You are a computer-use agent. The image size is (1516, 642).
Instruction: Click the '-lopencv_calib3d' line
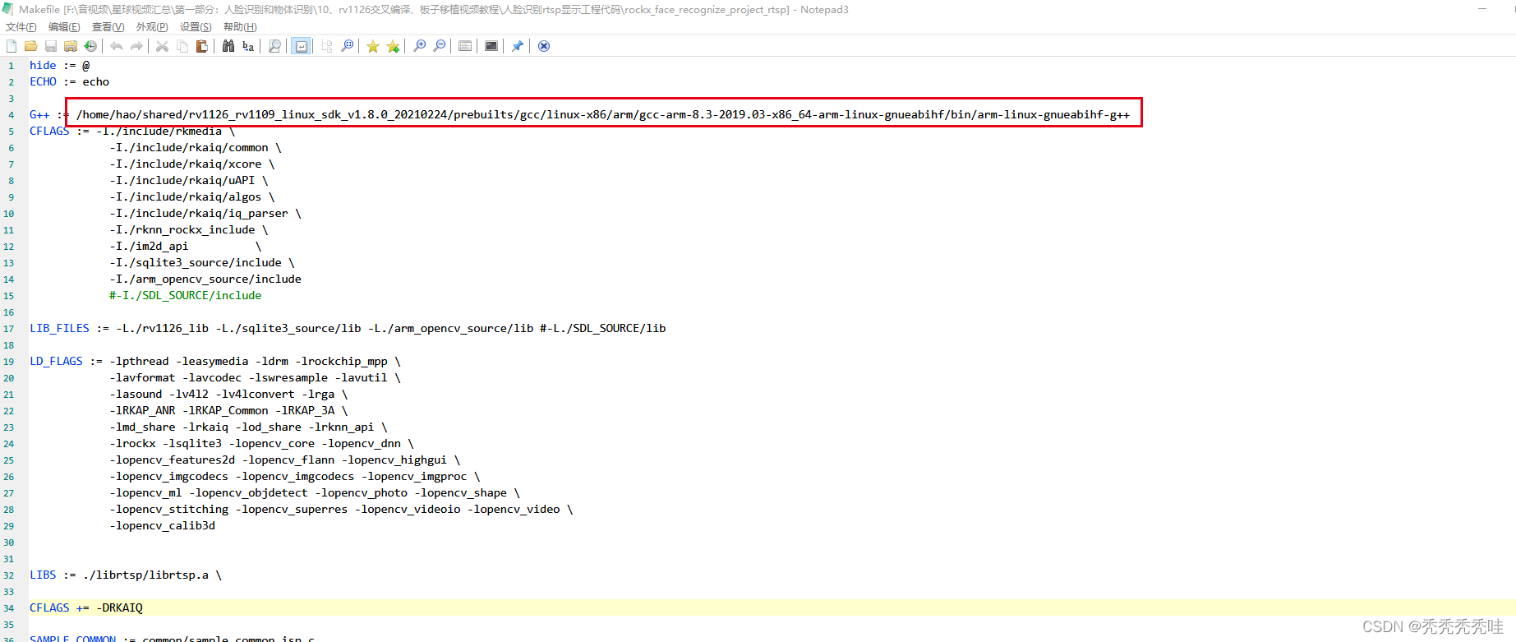tap(163, 525)
